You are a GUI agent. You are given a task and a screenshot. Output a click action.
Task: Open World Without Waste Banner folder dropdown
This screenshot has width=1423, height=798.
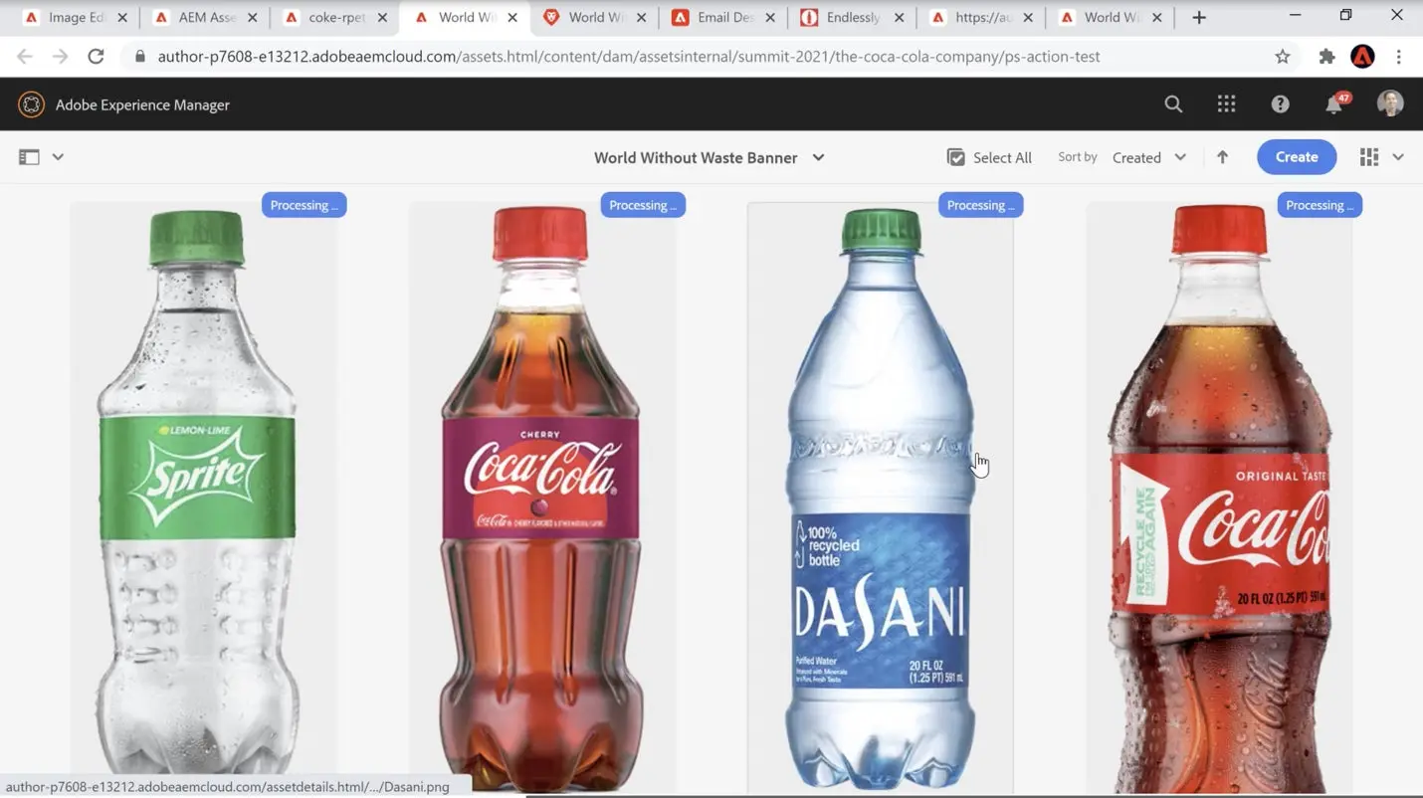(x=709, y=157)
